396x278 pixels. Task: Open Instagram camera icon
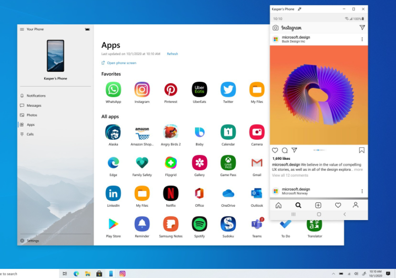coord(275,28)
